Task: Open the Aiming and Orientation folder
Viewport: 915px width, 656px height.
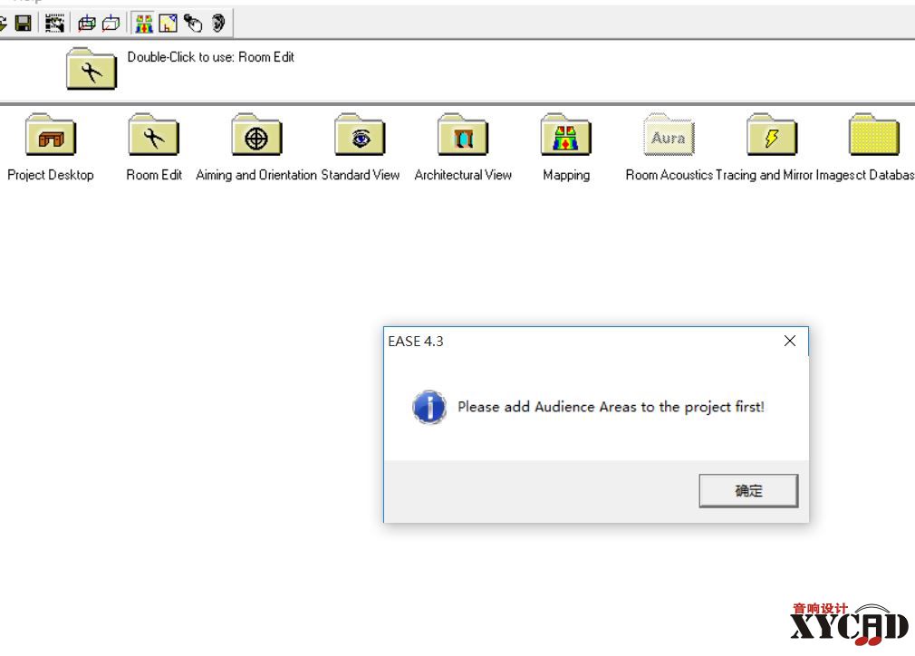Action: (256, 134)
